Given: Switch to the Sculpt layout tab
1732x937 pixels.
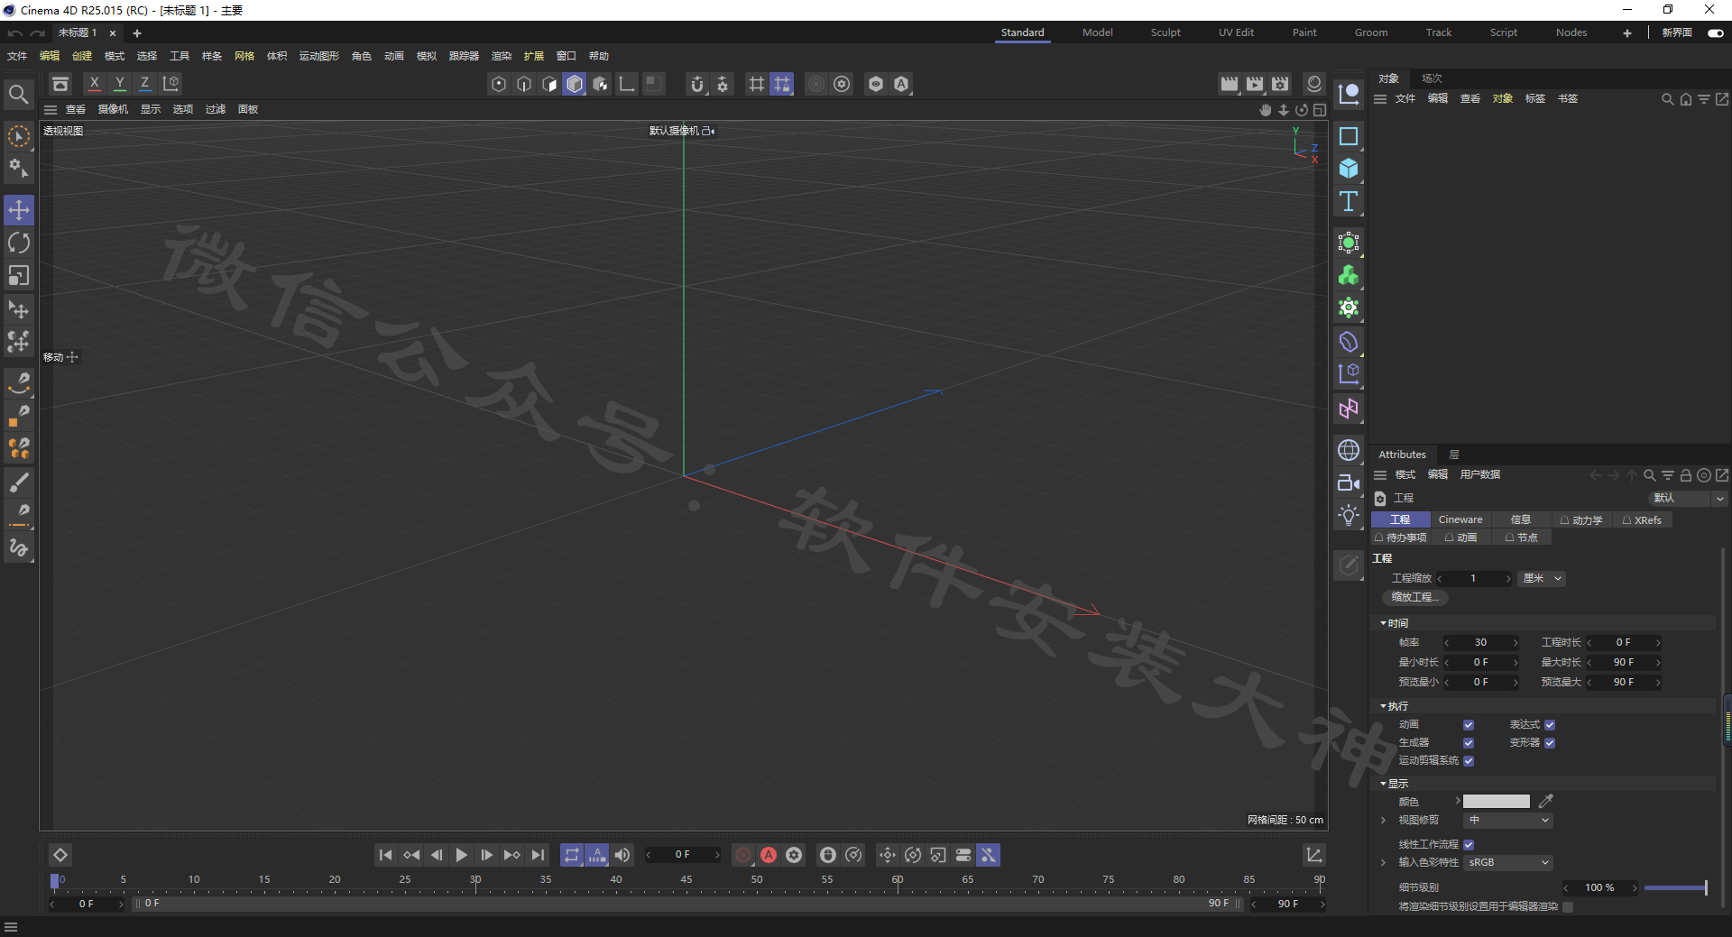Looking at the screenshot, I should pyautogui.click(x=1165, y=32).
